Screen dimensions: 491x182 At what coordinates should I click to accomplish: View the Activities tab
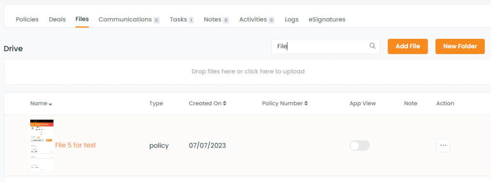click(257, 20)
